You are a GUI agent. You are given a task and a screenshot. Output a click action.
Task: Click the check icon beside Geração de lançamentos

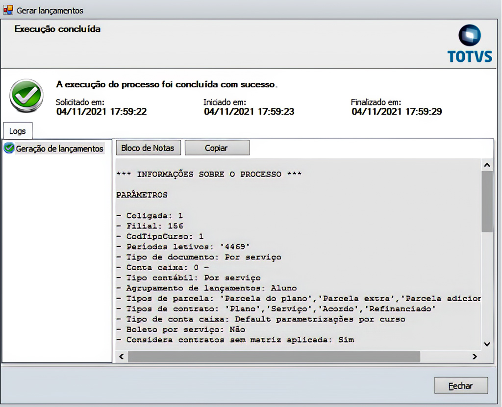click(x=9, y=148)
